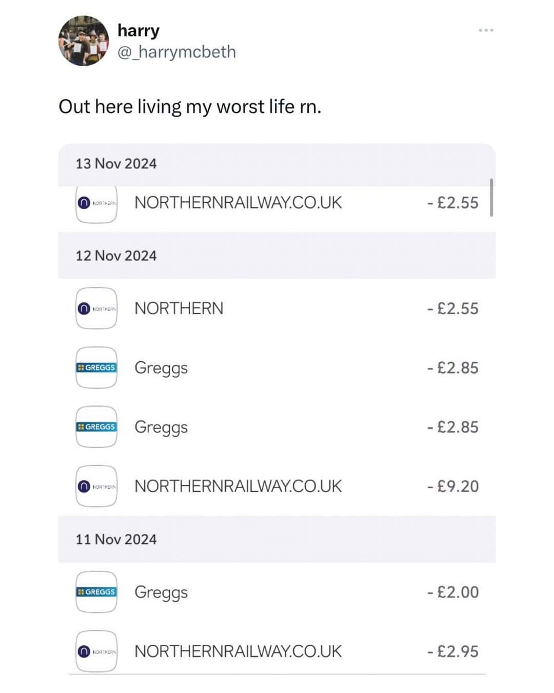
Task: Click second Greggs logo under 12 Nov
Action: (96, 427)
